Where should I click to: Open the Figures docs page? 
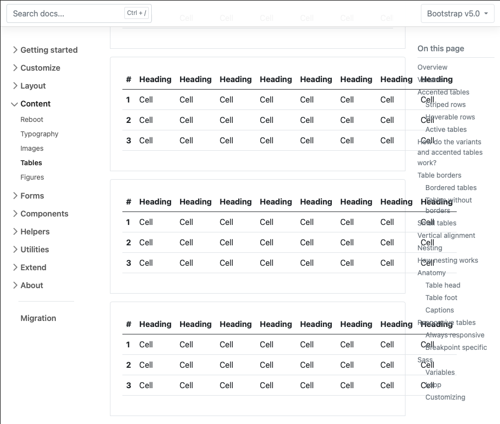click(32, 177)
